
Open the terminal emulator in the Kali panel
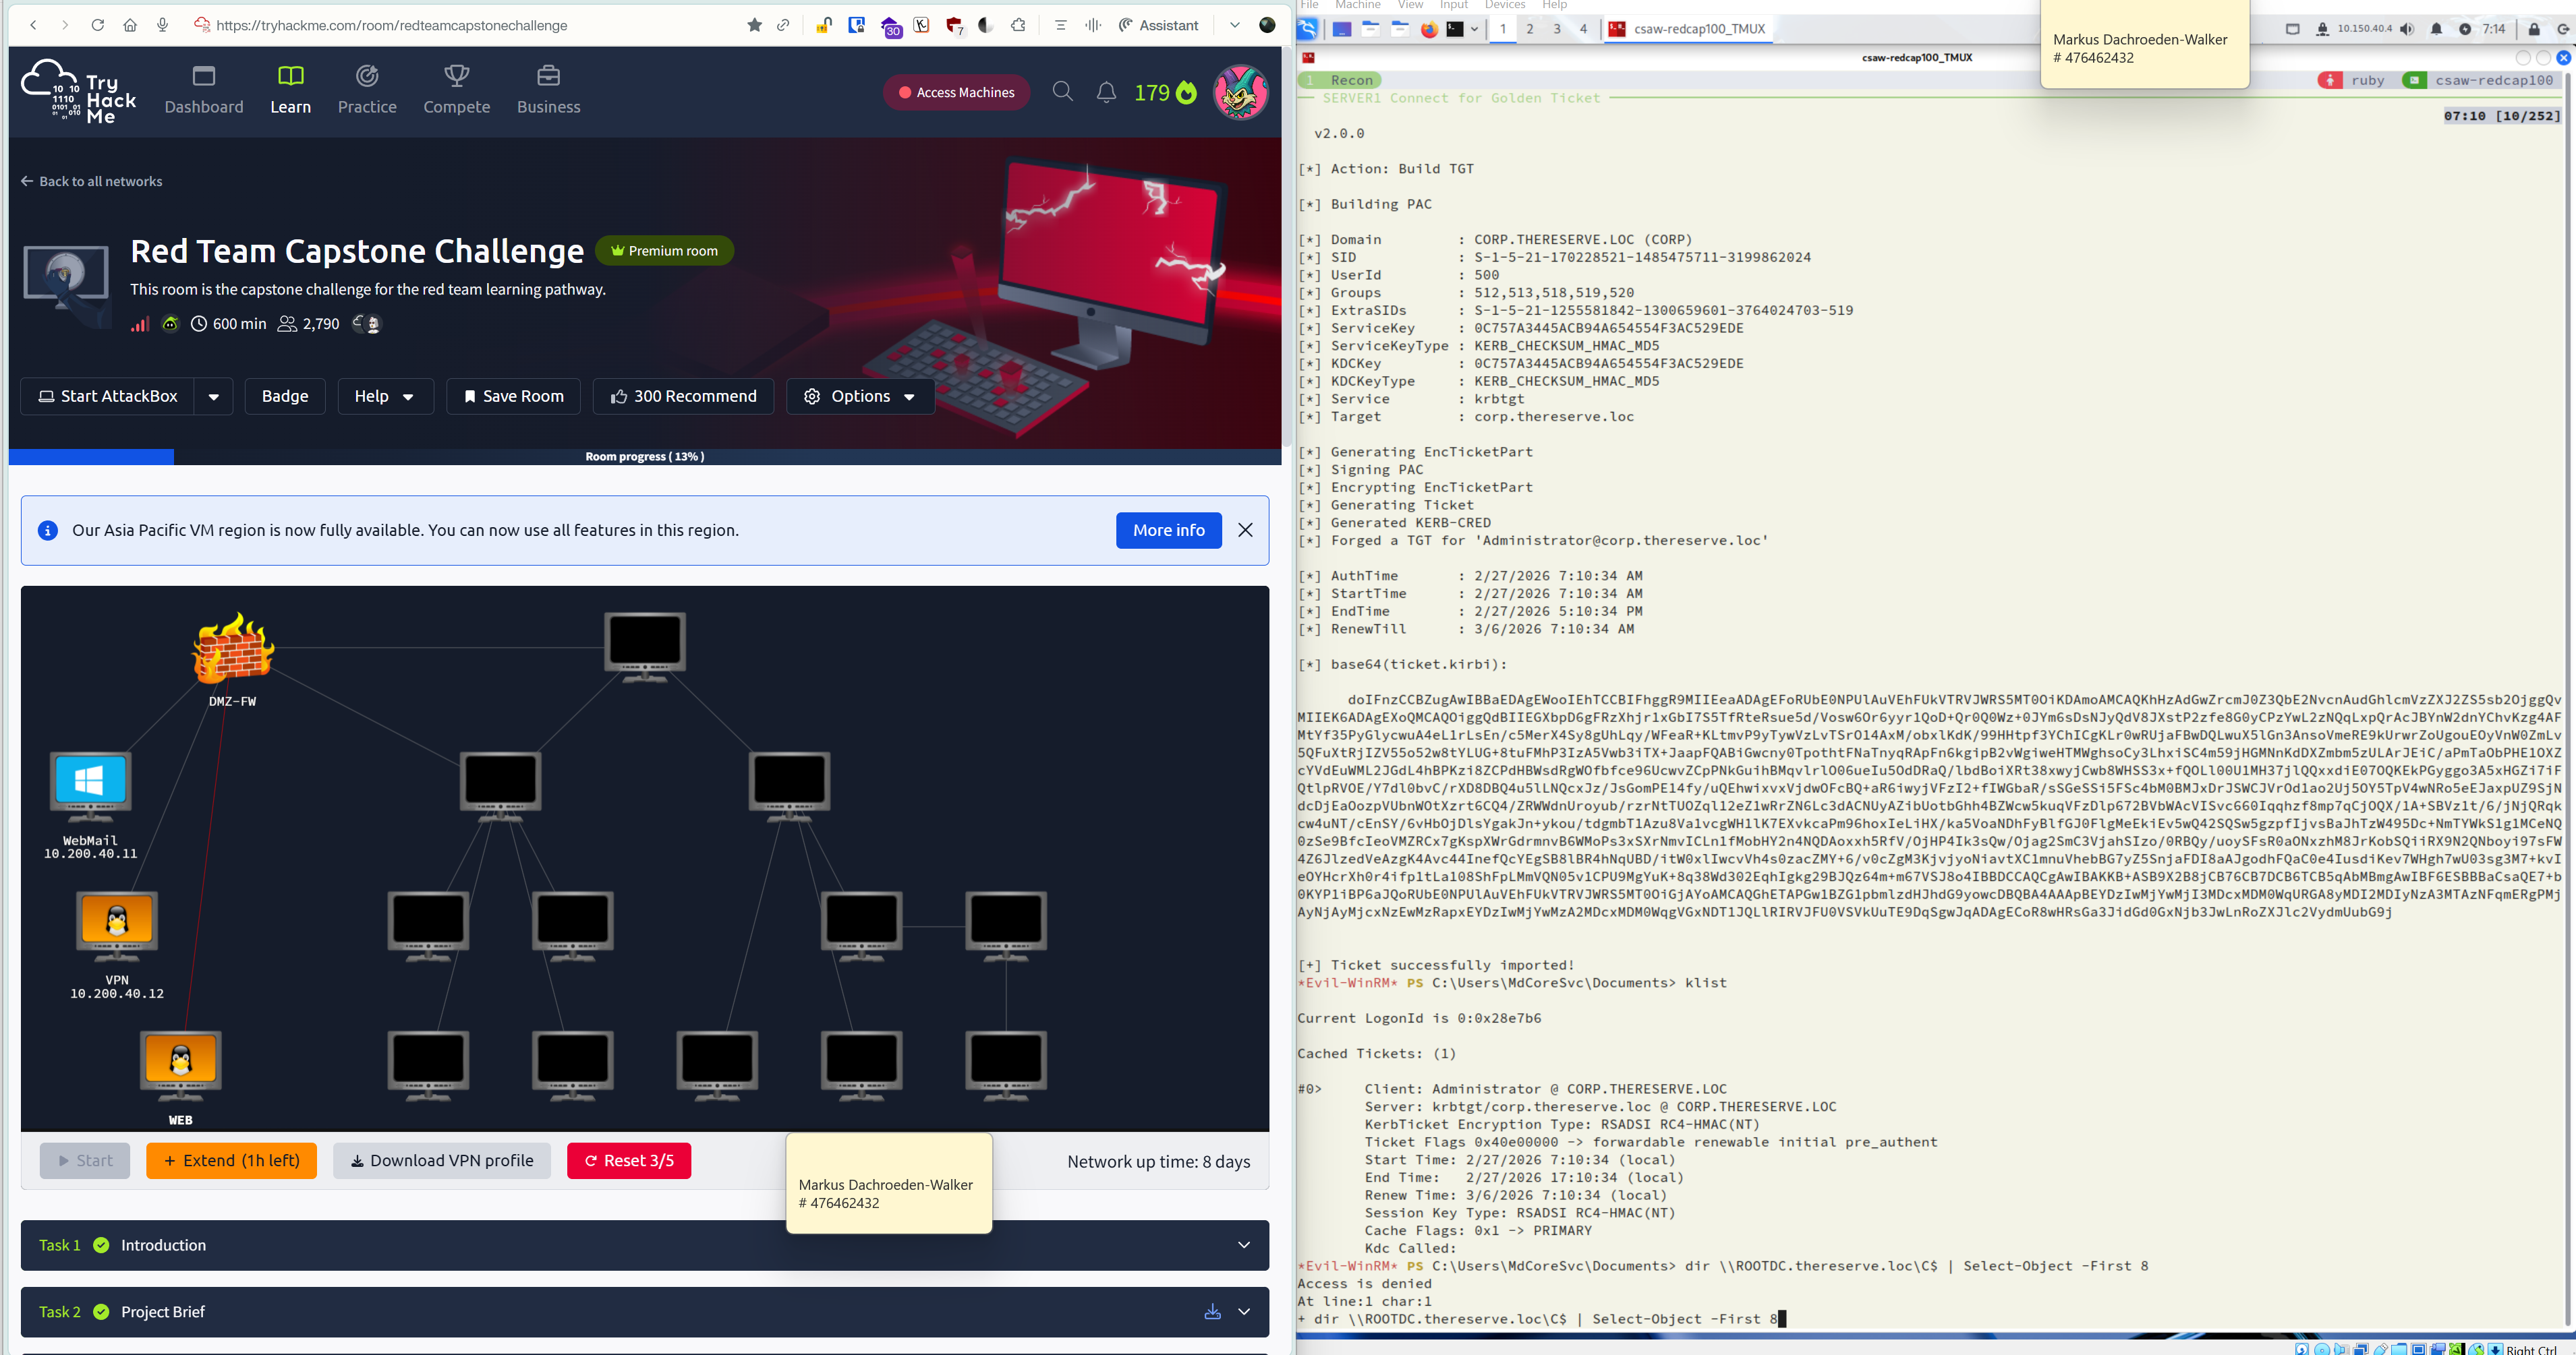[x=1455, y=30]
